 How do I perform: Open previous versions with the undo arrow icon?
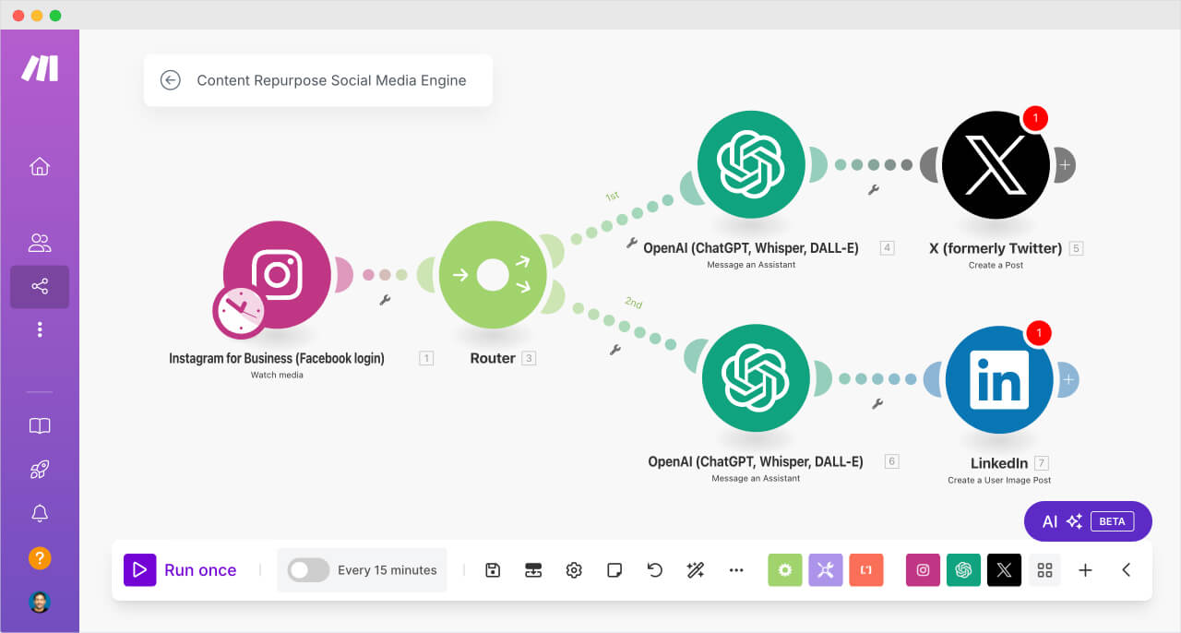click(x=655, y=570)
